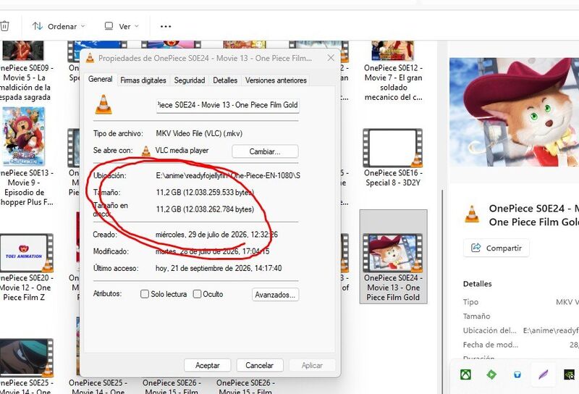Click the Ubicación path value text
The width and height of the screenshot is (579, 394).
228,175
